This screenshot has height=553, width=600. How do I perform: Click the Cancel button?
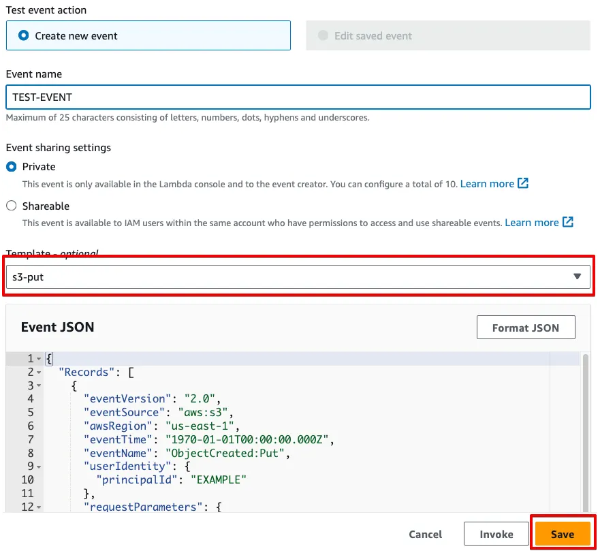(x=425, y=534)
